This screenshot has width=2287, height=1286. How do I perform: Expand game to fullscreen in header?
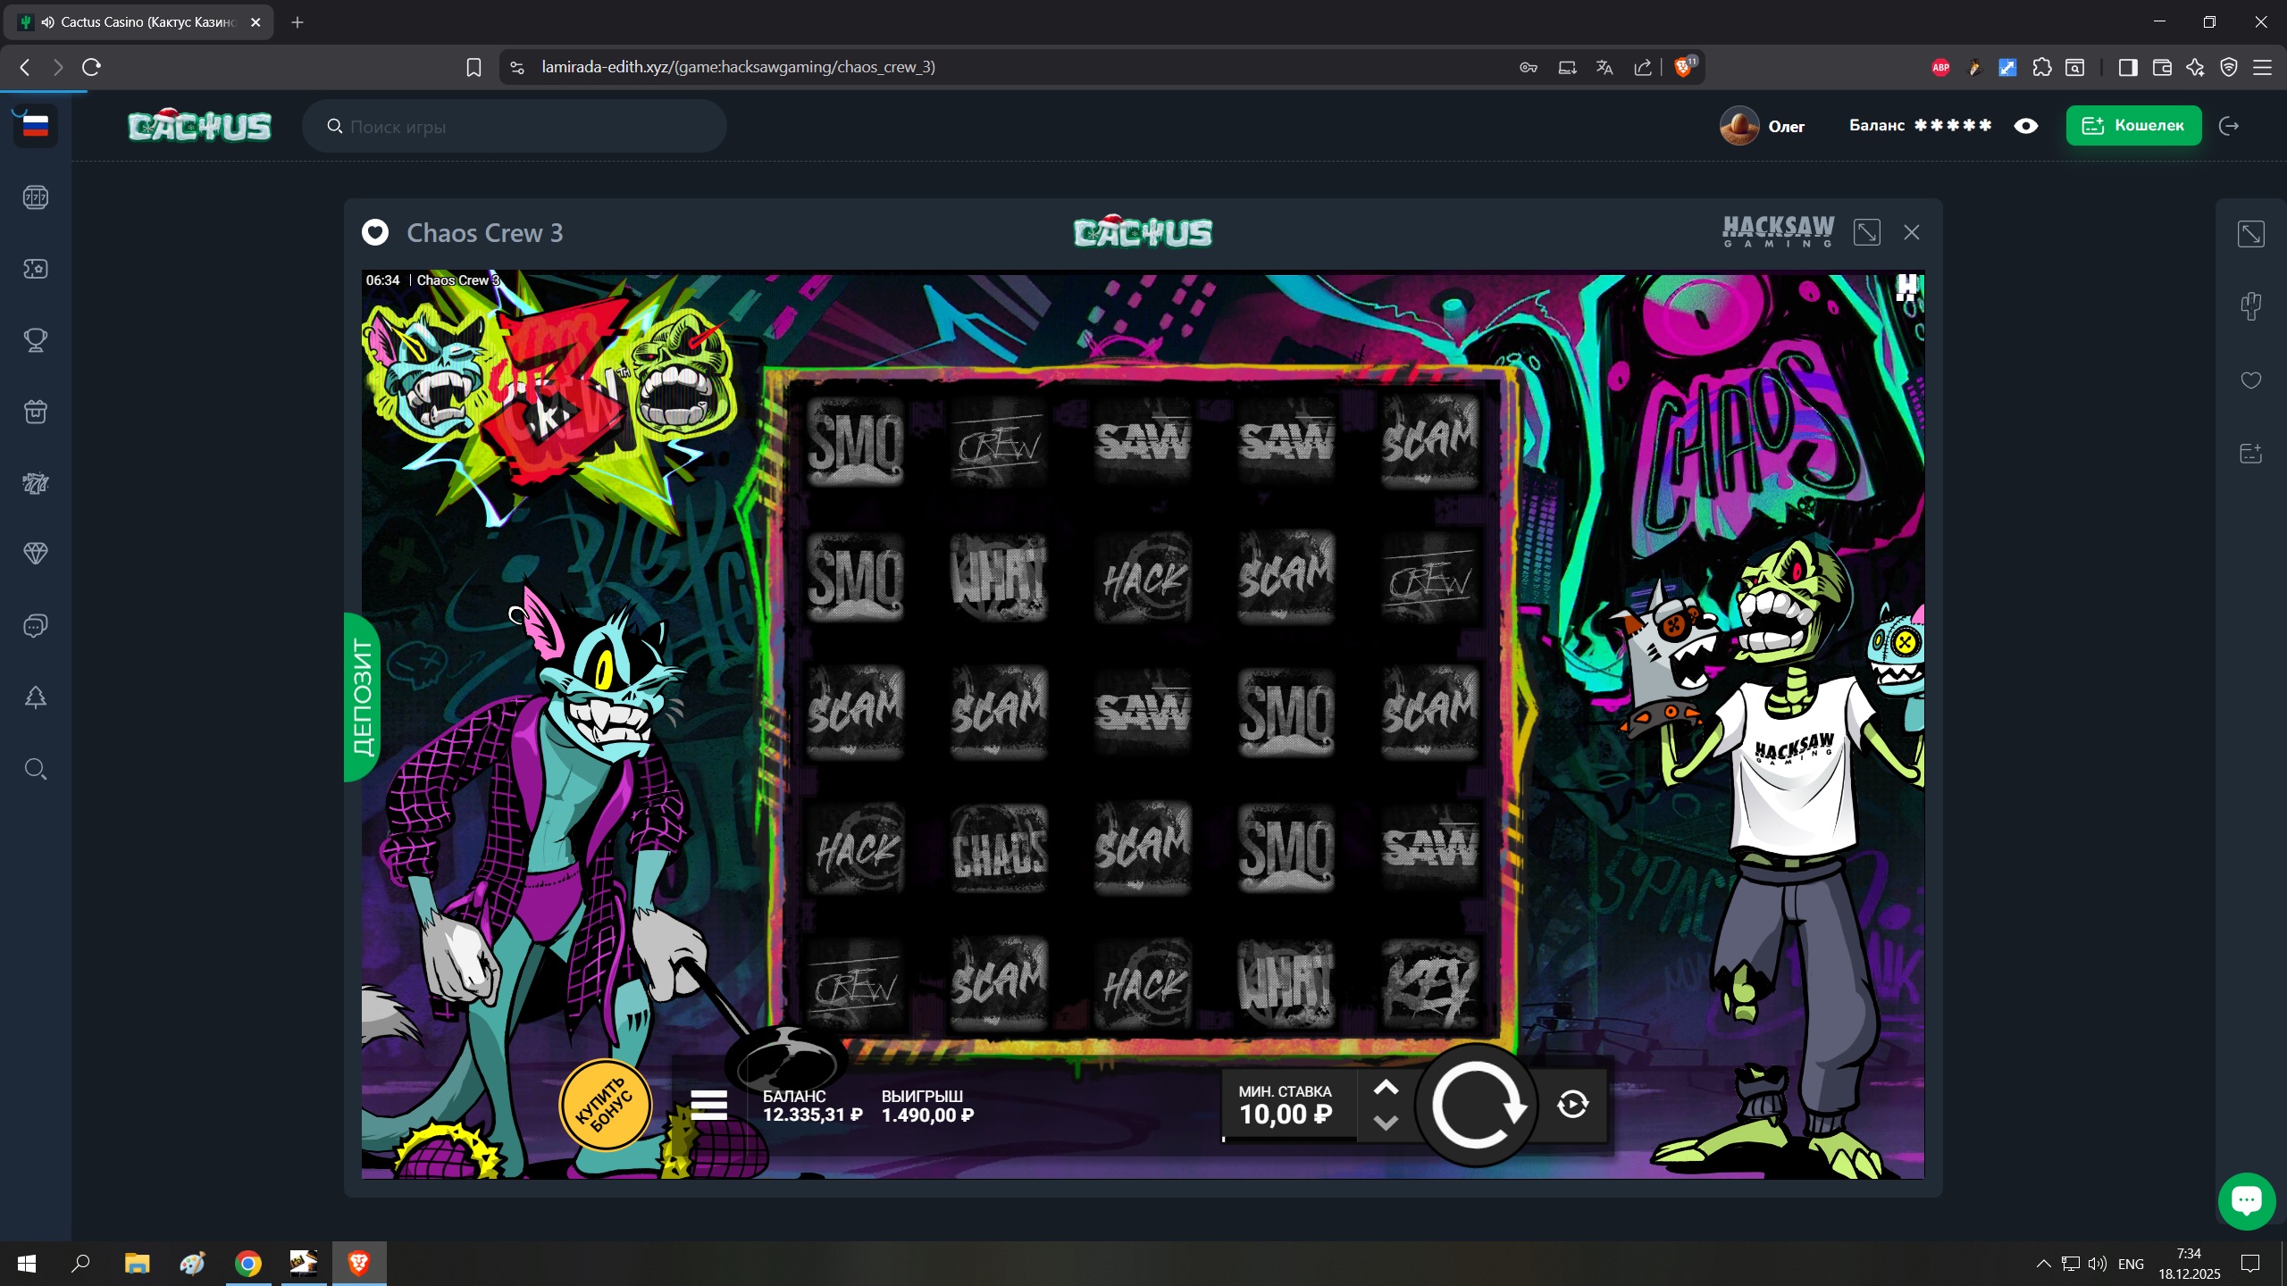click(x=1866, y=233)
